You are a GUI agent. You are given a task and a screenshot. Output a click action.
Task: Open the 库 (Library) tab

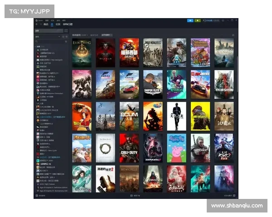(52, 24)
